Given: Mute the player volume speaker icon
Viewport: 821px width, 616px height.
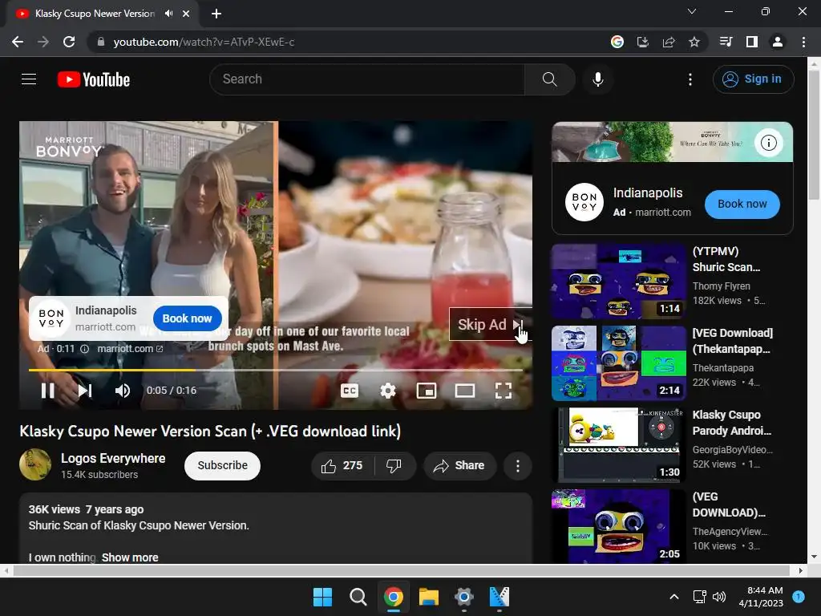Looking at the screenshot, I should point(123,391).
